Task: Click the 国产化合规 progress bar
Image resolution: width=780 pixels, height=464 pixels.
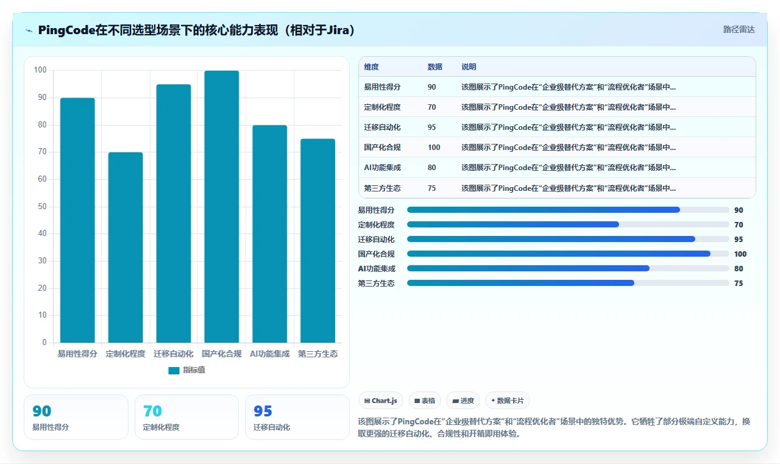Action: (568, 254)
